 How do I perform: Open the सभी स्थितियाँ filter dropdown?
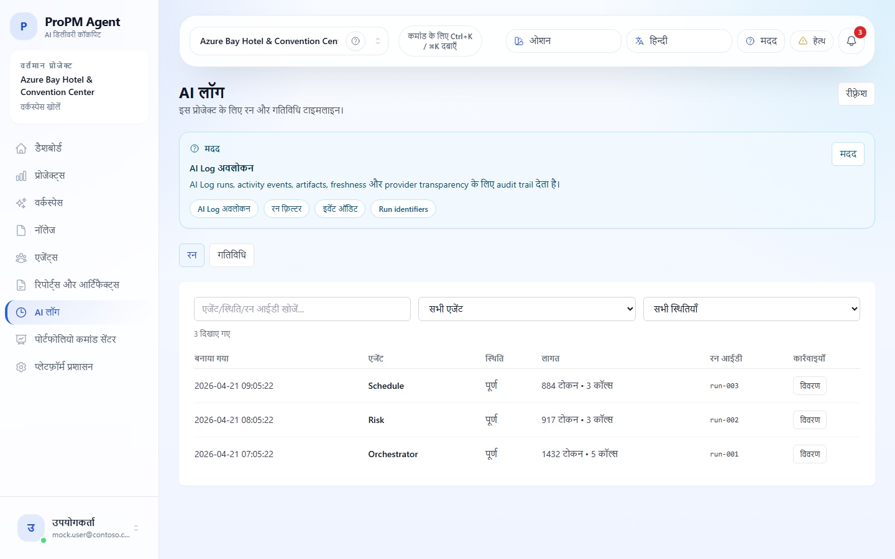click(751, 309)
